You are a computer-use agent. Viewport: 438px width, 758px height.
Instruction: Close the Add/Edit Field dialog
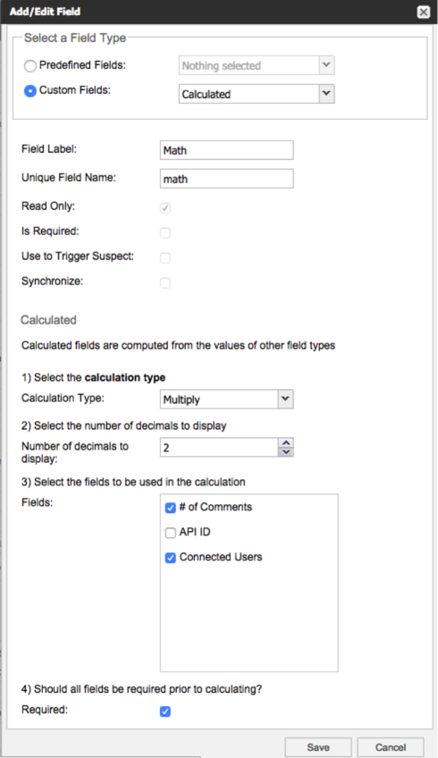424,13
